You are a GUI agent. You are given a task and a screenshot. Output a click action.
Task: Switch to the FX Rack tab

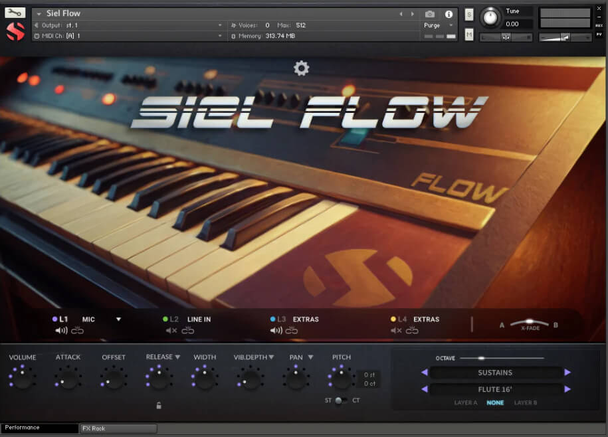[x=118, y=428]
